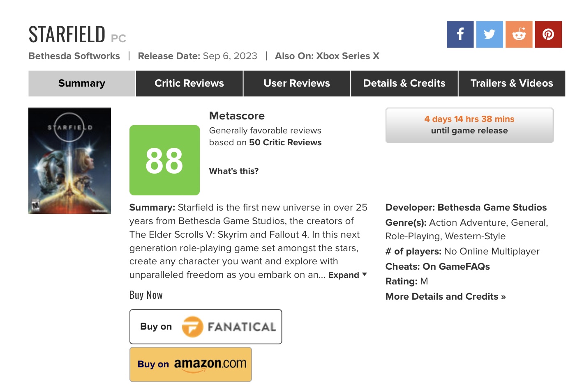Viewport: 582px width, 385px height.
Task: Share page on Reddit
Action: pos(519,34)
